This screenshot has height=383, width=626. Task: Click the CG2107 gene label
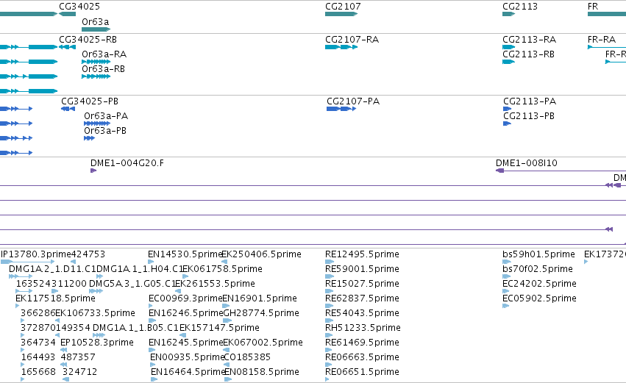tap(343, 7)
